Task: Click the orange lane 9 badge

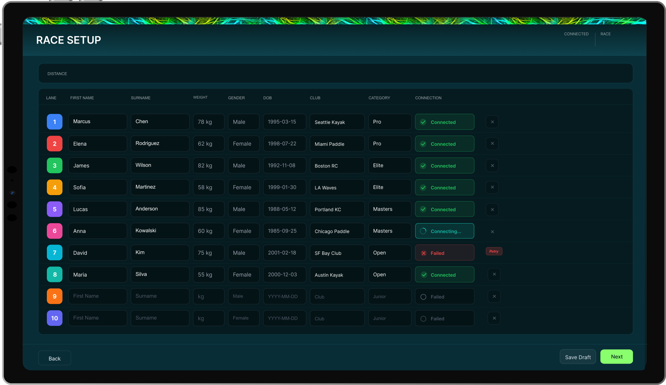Action: pos(55,296)
